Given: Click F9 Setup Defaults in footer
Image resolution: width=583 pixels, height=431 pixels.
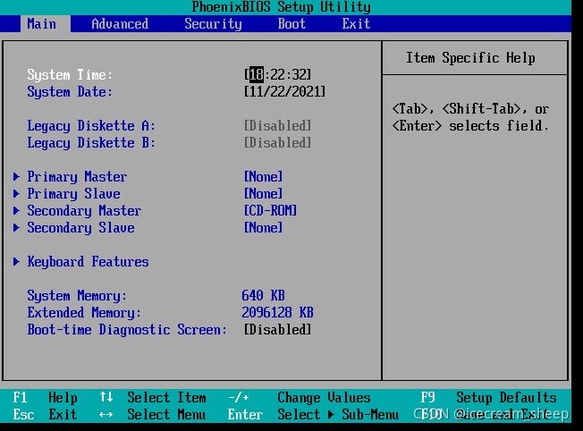Looking at the screenshot, I should pos(488,398).
